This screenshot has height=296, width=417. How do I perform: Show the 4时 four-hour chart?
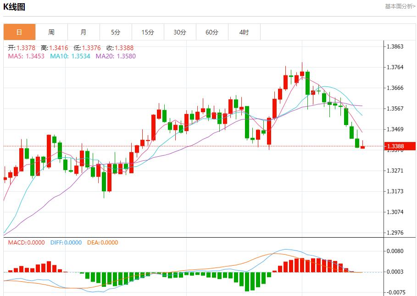pos(244,32)
